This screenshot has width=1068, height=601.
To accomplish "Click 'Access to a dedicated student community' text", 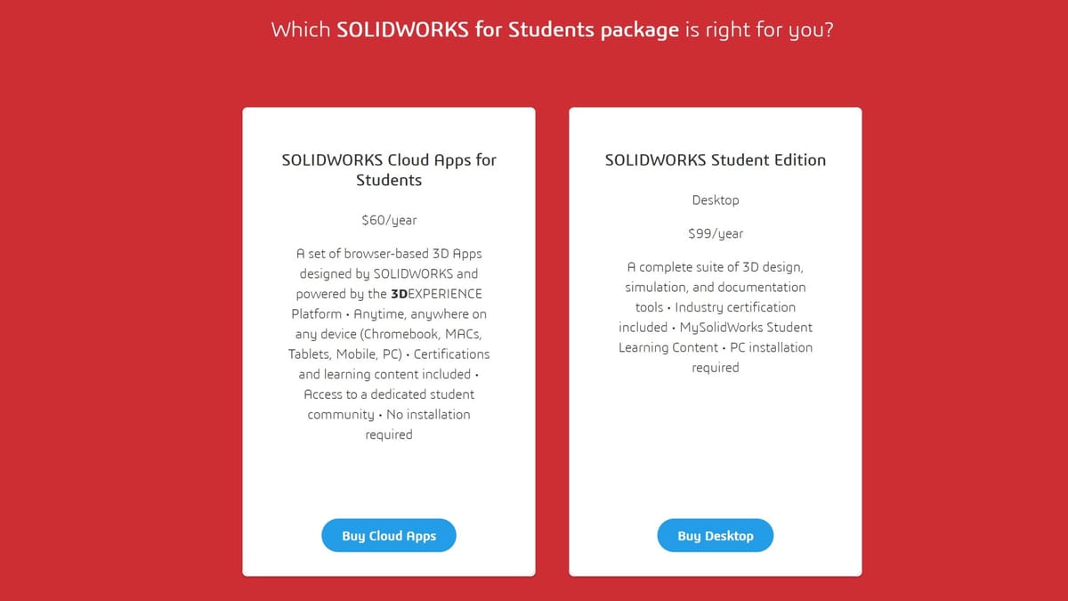I will 389,404.
